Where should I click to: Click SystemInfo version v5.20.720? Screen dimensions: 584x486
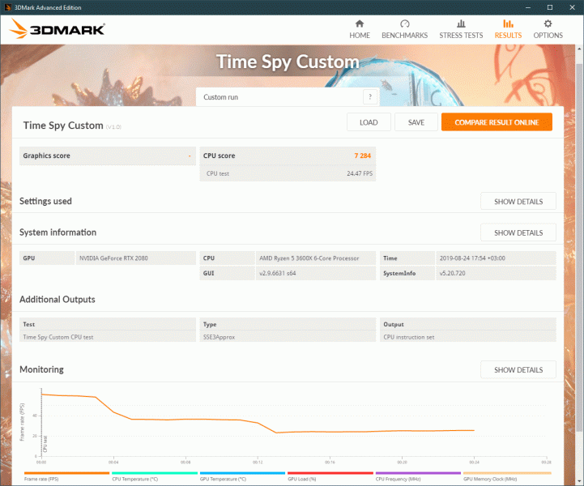[x=452, y=273]
